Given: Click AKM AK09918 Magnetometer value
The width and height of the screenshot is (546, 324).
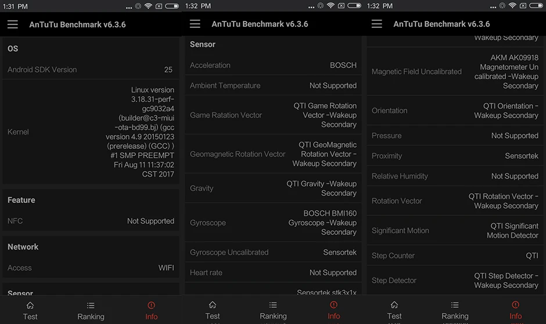Looking at the screenshot, I should pos(506,72).
